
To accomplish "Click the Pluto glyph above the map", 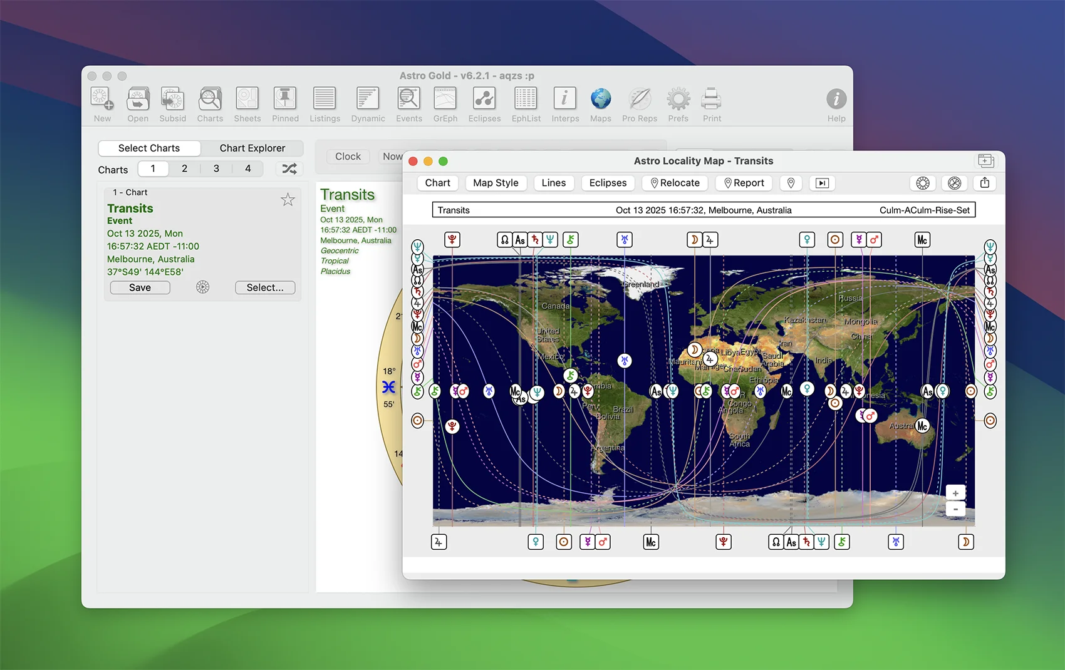I will coord(452,239).
